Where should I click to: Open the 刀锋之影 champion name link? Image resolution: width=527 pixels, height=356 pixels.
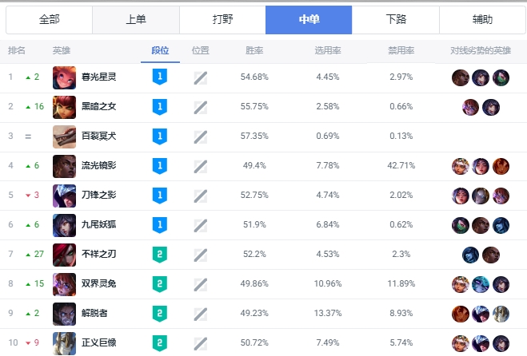click(x=99, y=196)
